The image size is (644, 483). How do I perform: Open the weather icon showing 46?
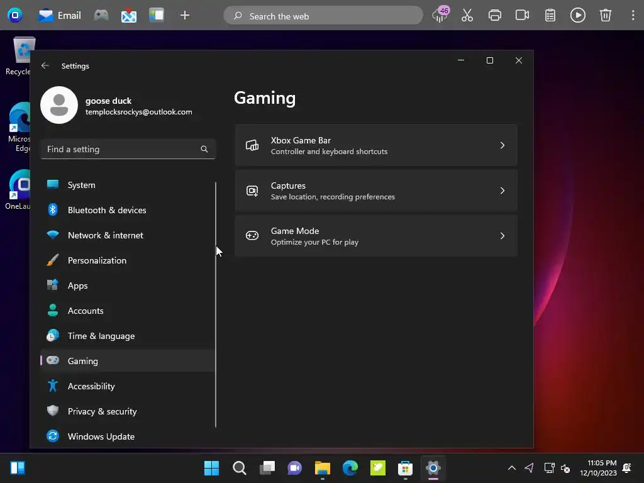[440, 15]
